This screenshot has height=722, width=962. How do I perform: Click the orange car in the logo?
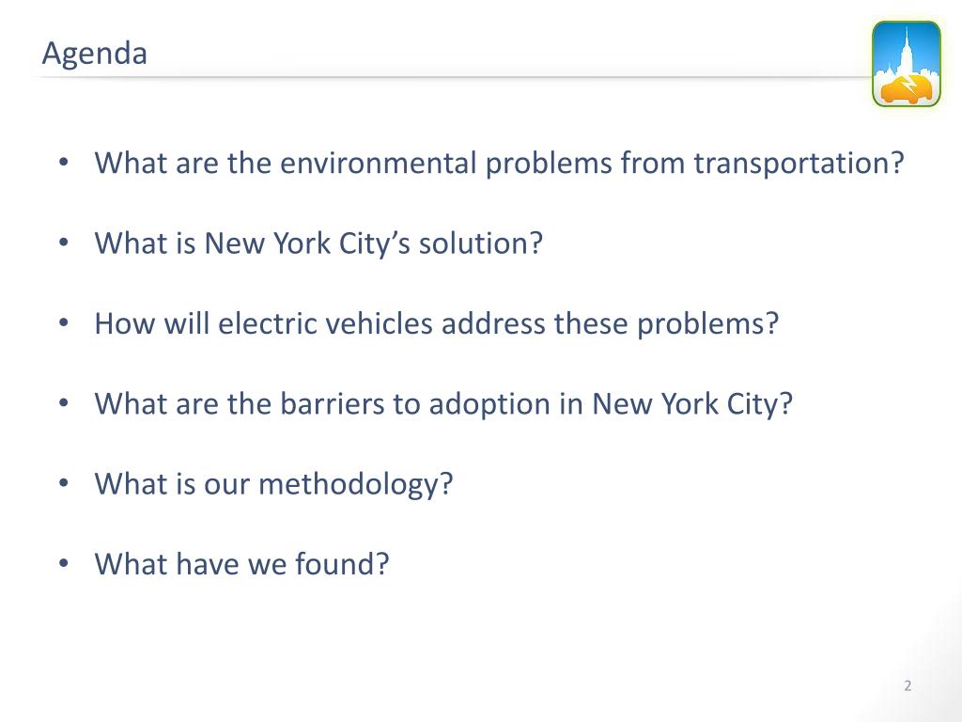pyautogui.click(x=907, y=89)
